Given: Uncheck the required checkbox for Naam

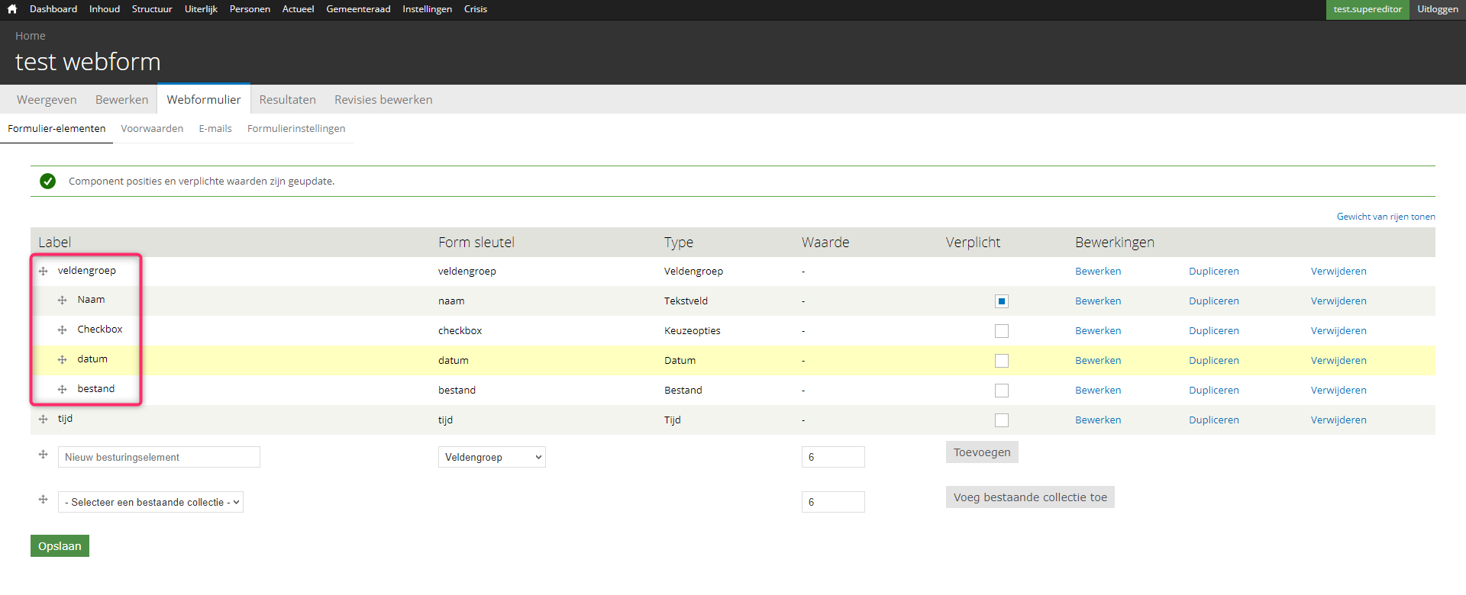Looking at the screenshot, I should tap(1002, 301).
